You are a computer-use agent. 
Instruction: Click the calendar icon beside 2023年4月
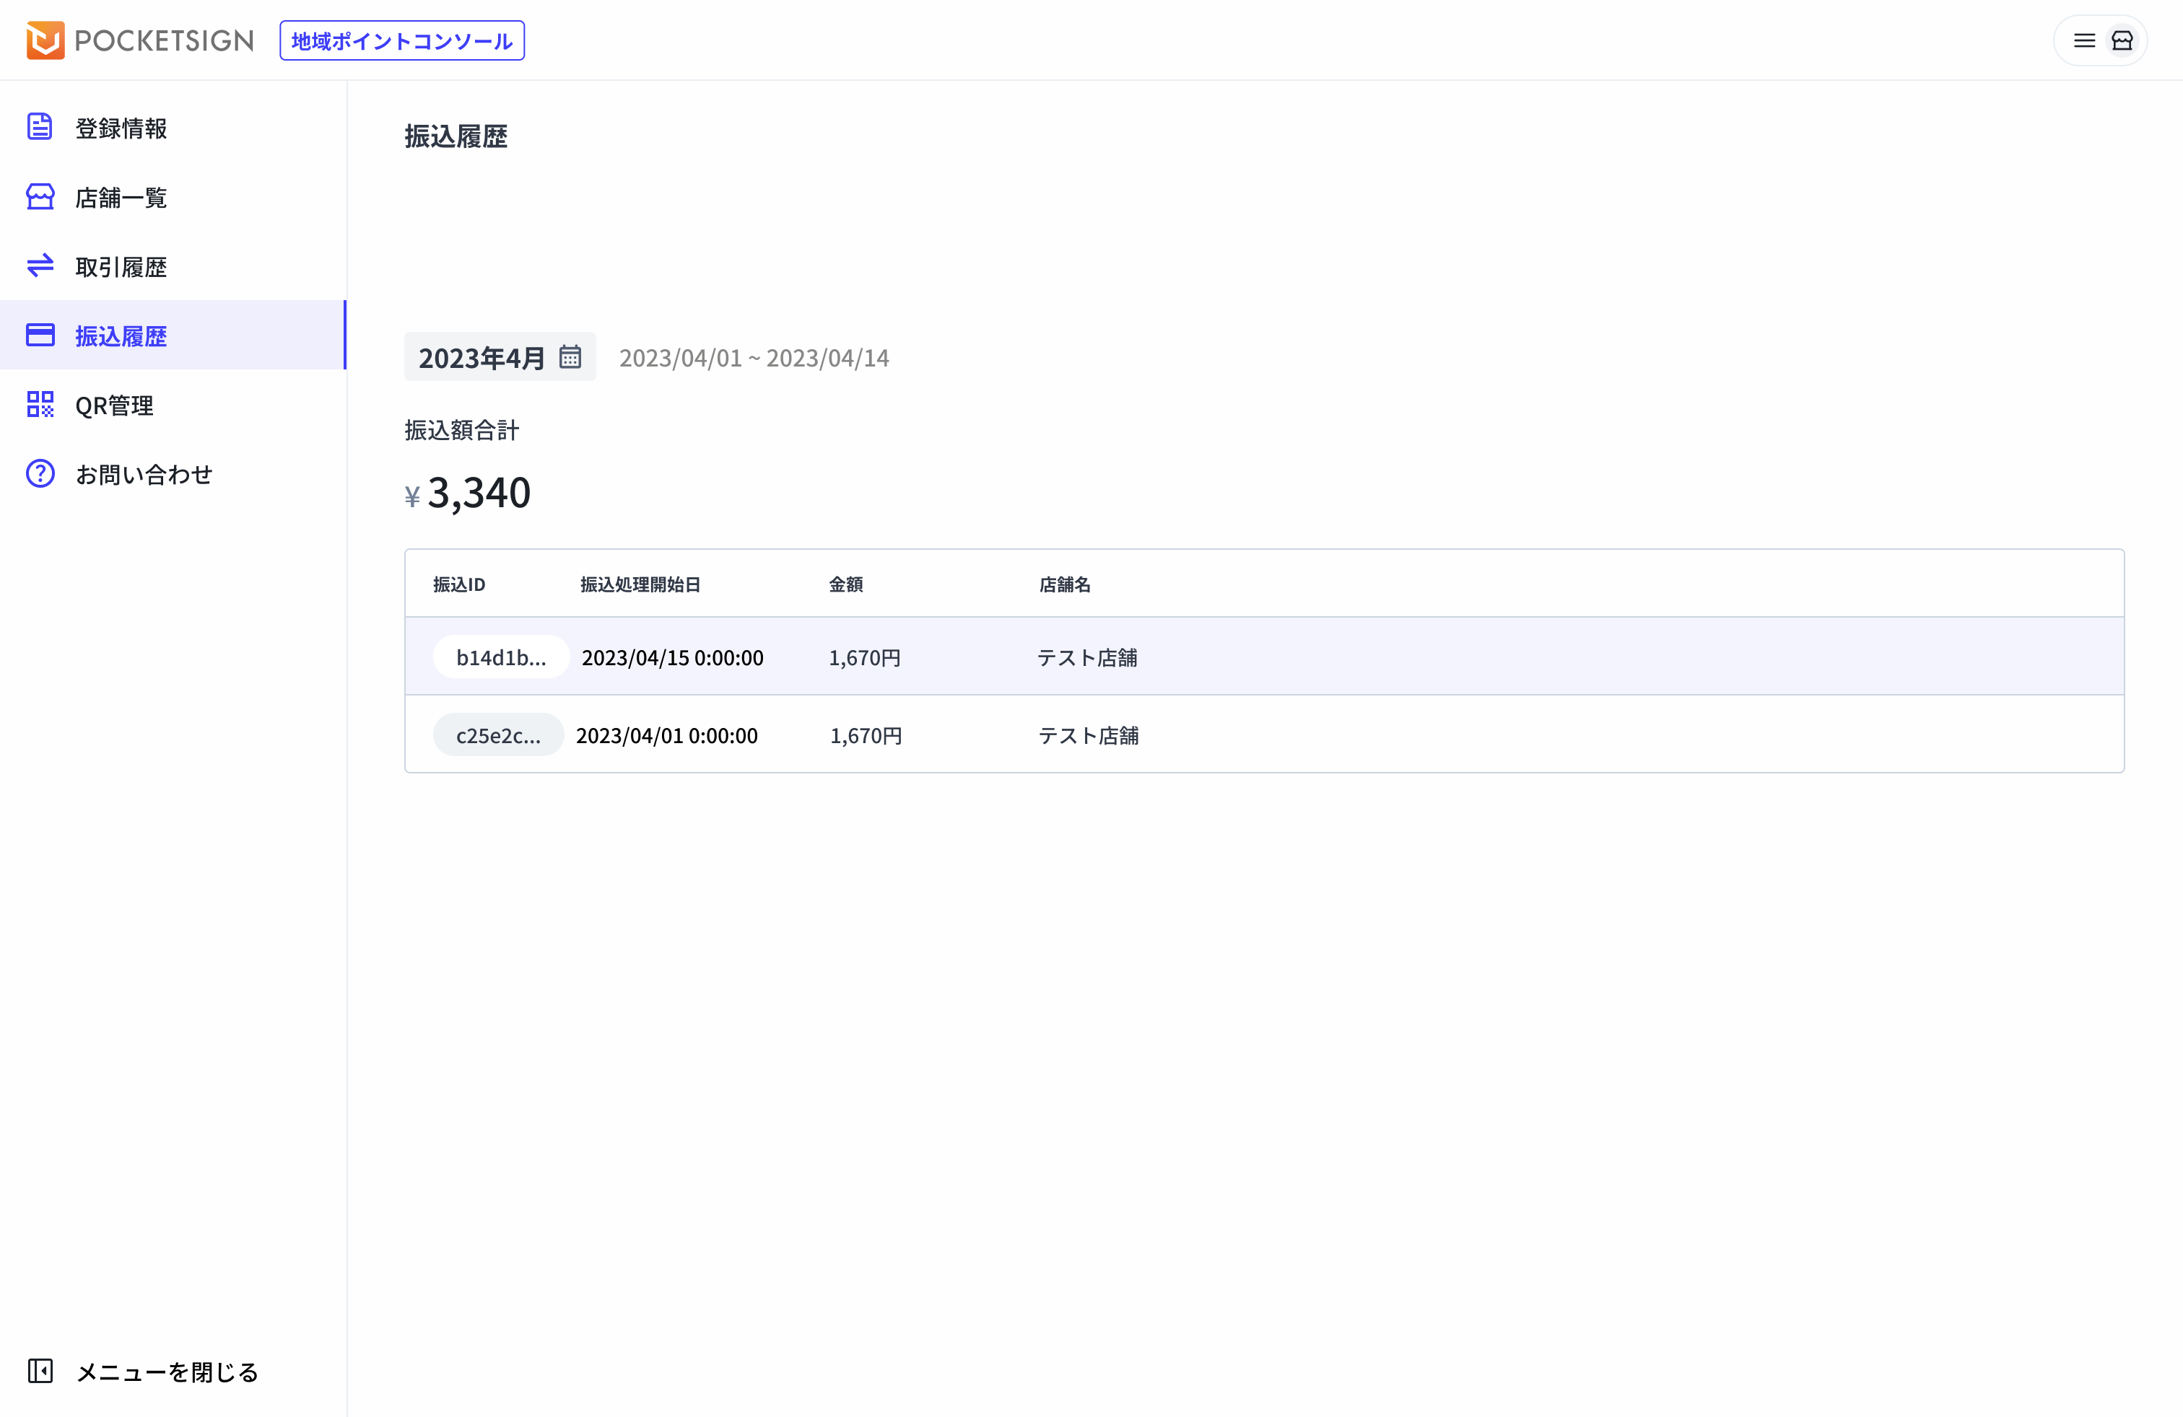click(570, 356)
